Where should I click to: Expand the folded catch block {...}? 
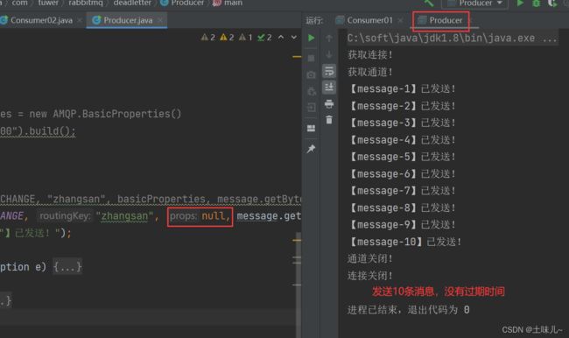[67, 267]
